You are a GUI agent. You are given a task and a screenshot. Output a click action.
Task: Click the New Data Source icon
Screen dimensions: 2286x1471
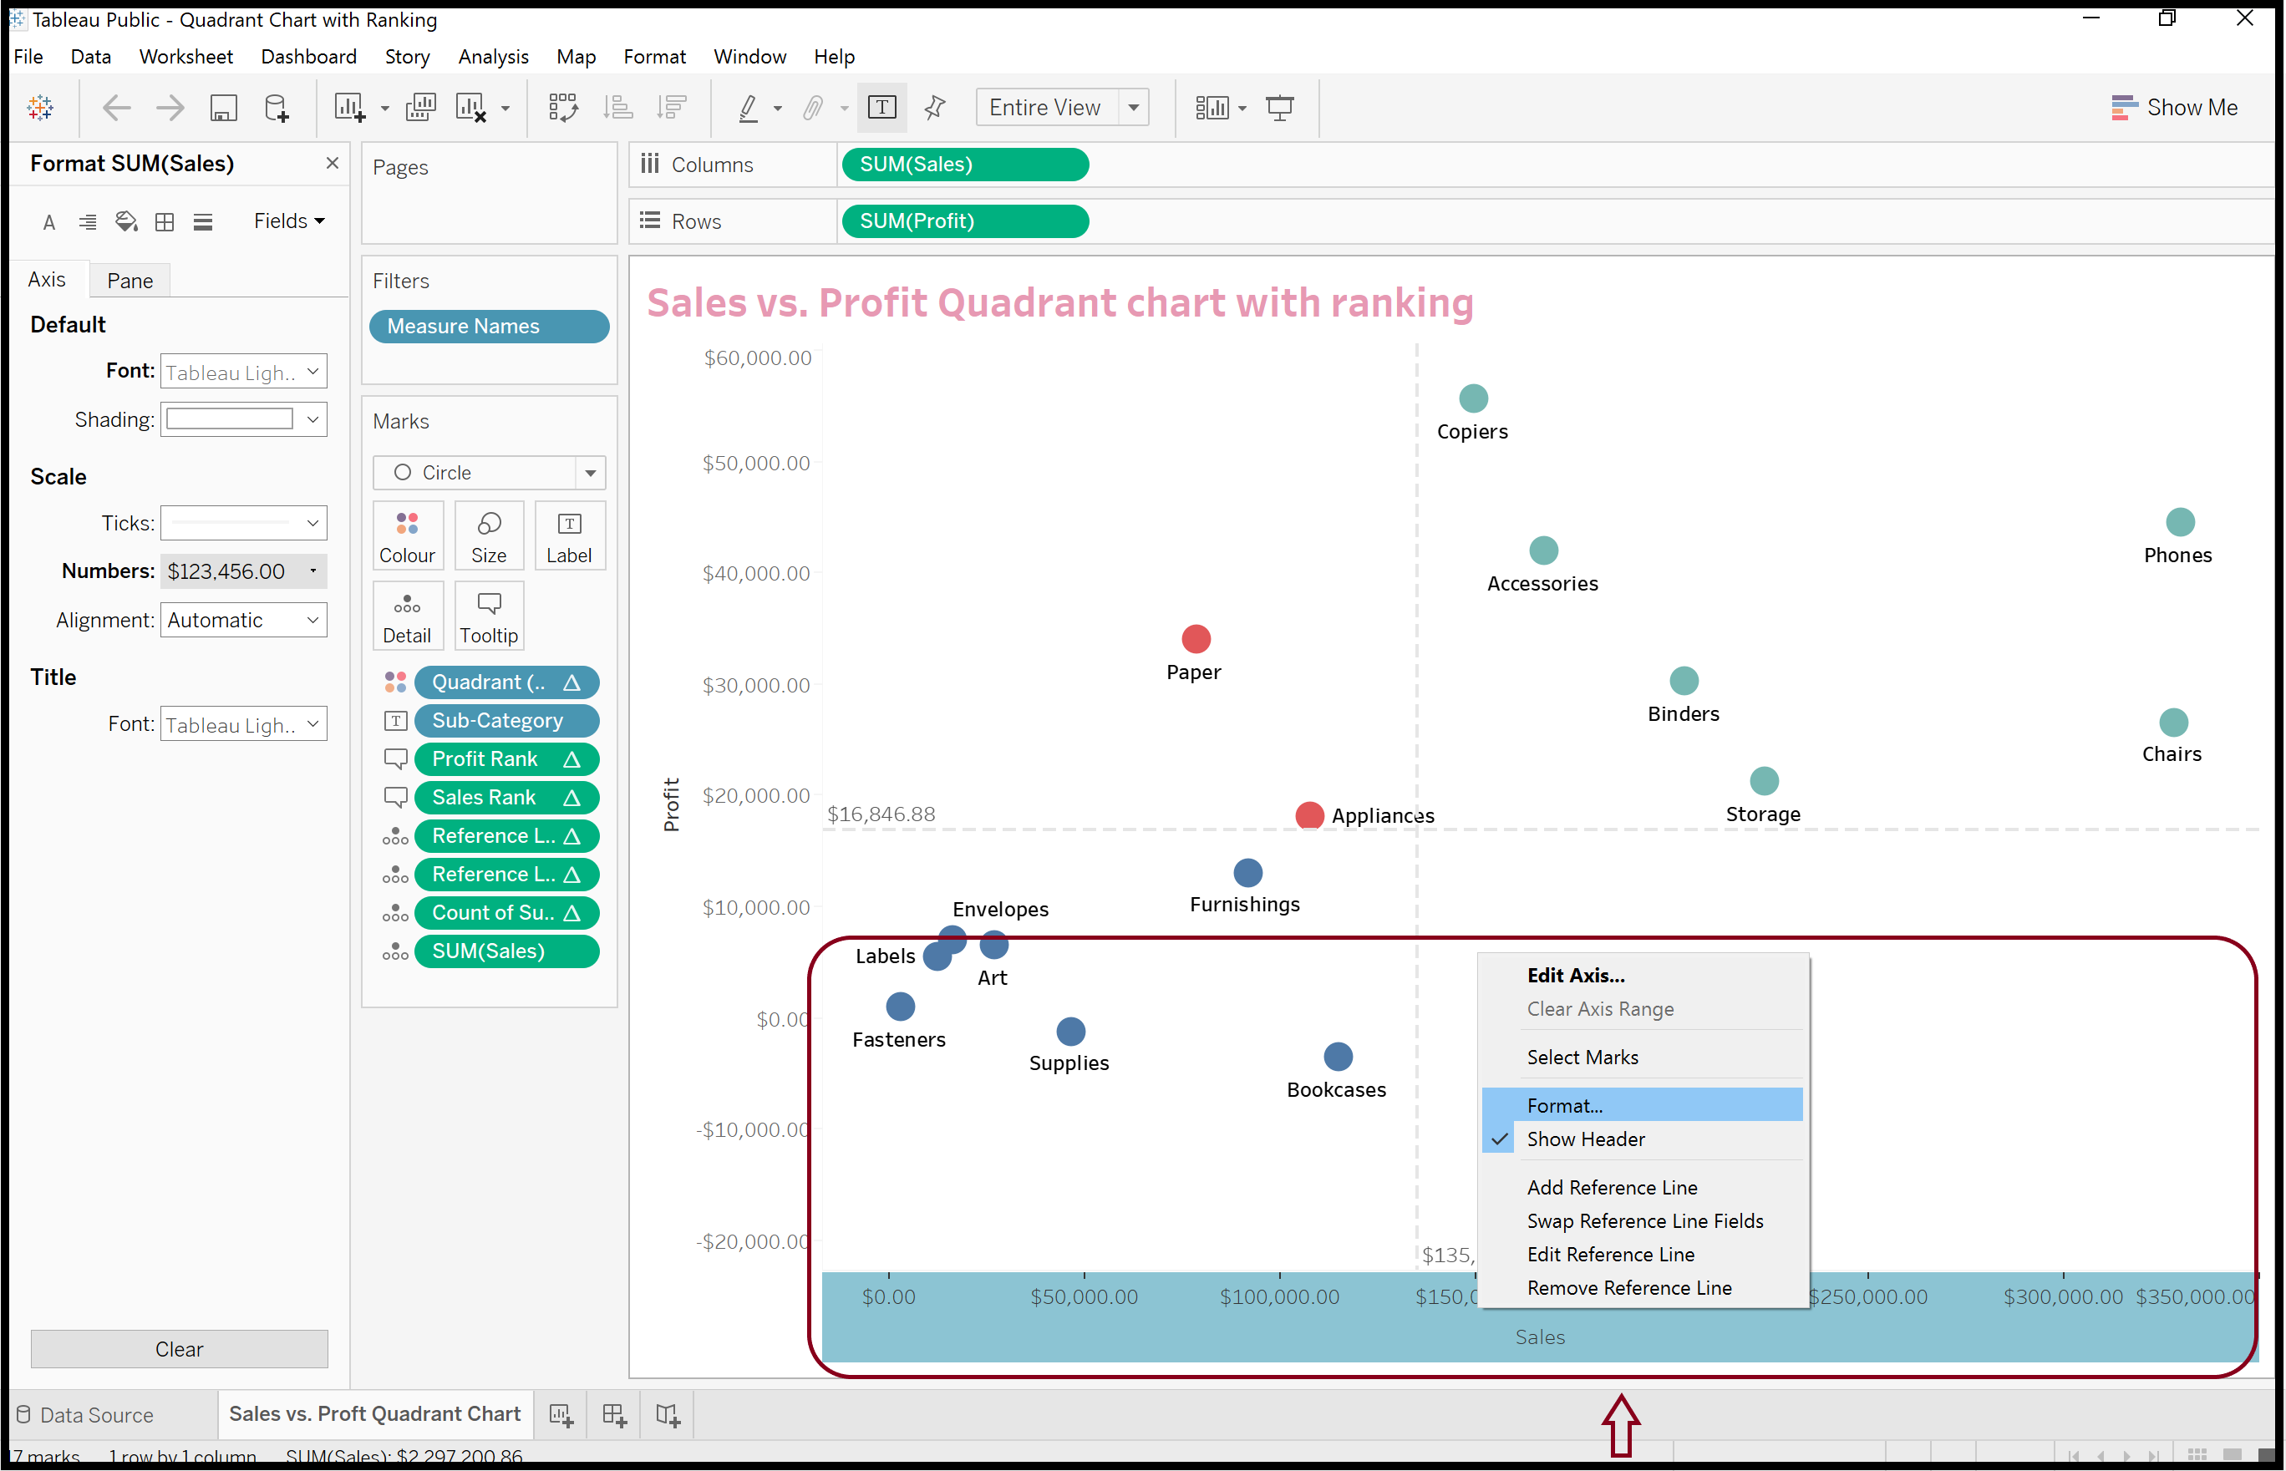(x=276, y=108)
